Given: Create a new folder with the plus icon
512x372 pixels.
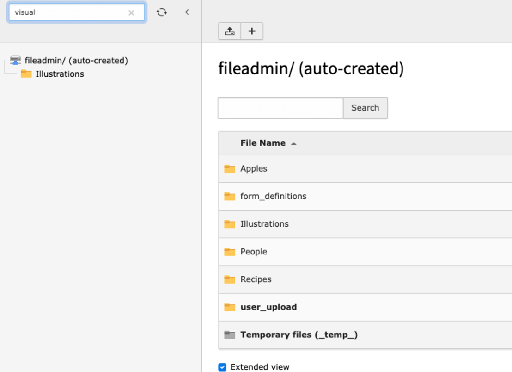Looking at the screenshot, I should pyautogui.click(x=251, y=31).
